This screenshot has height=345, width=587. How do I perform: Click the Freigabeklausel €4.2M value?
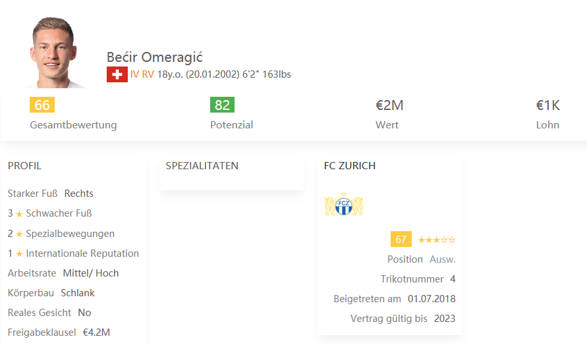pos(97,332)
